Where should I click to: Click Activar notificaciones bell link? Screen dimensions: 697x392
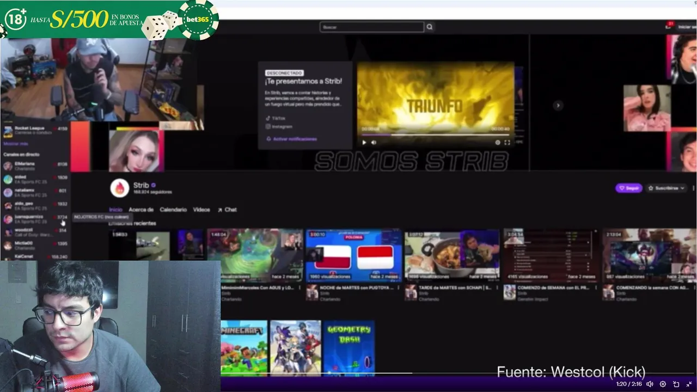tap(291, 139)
